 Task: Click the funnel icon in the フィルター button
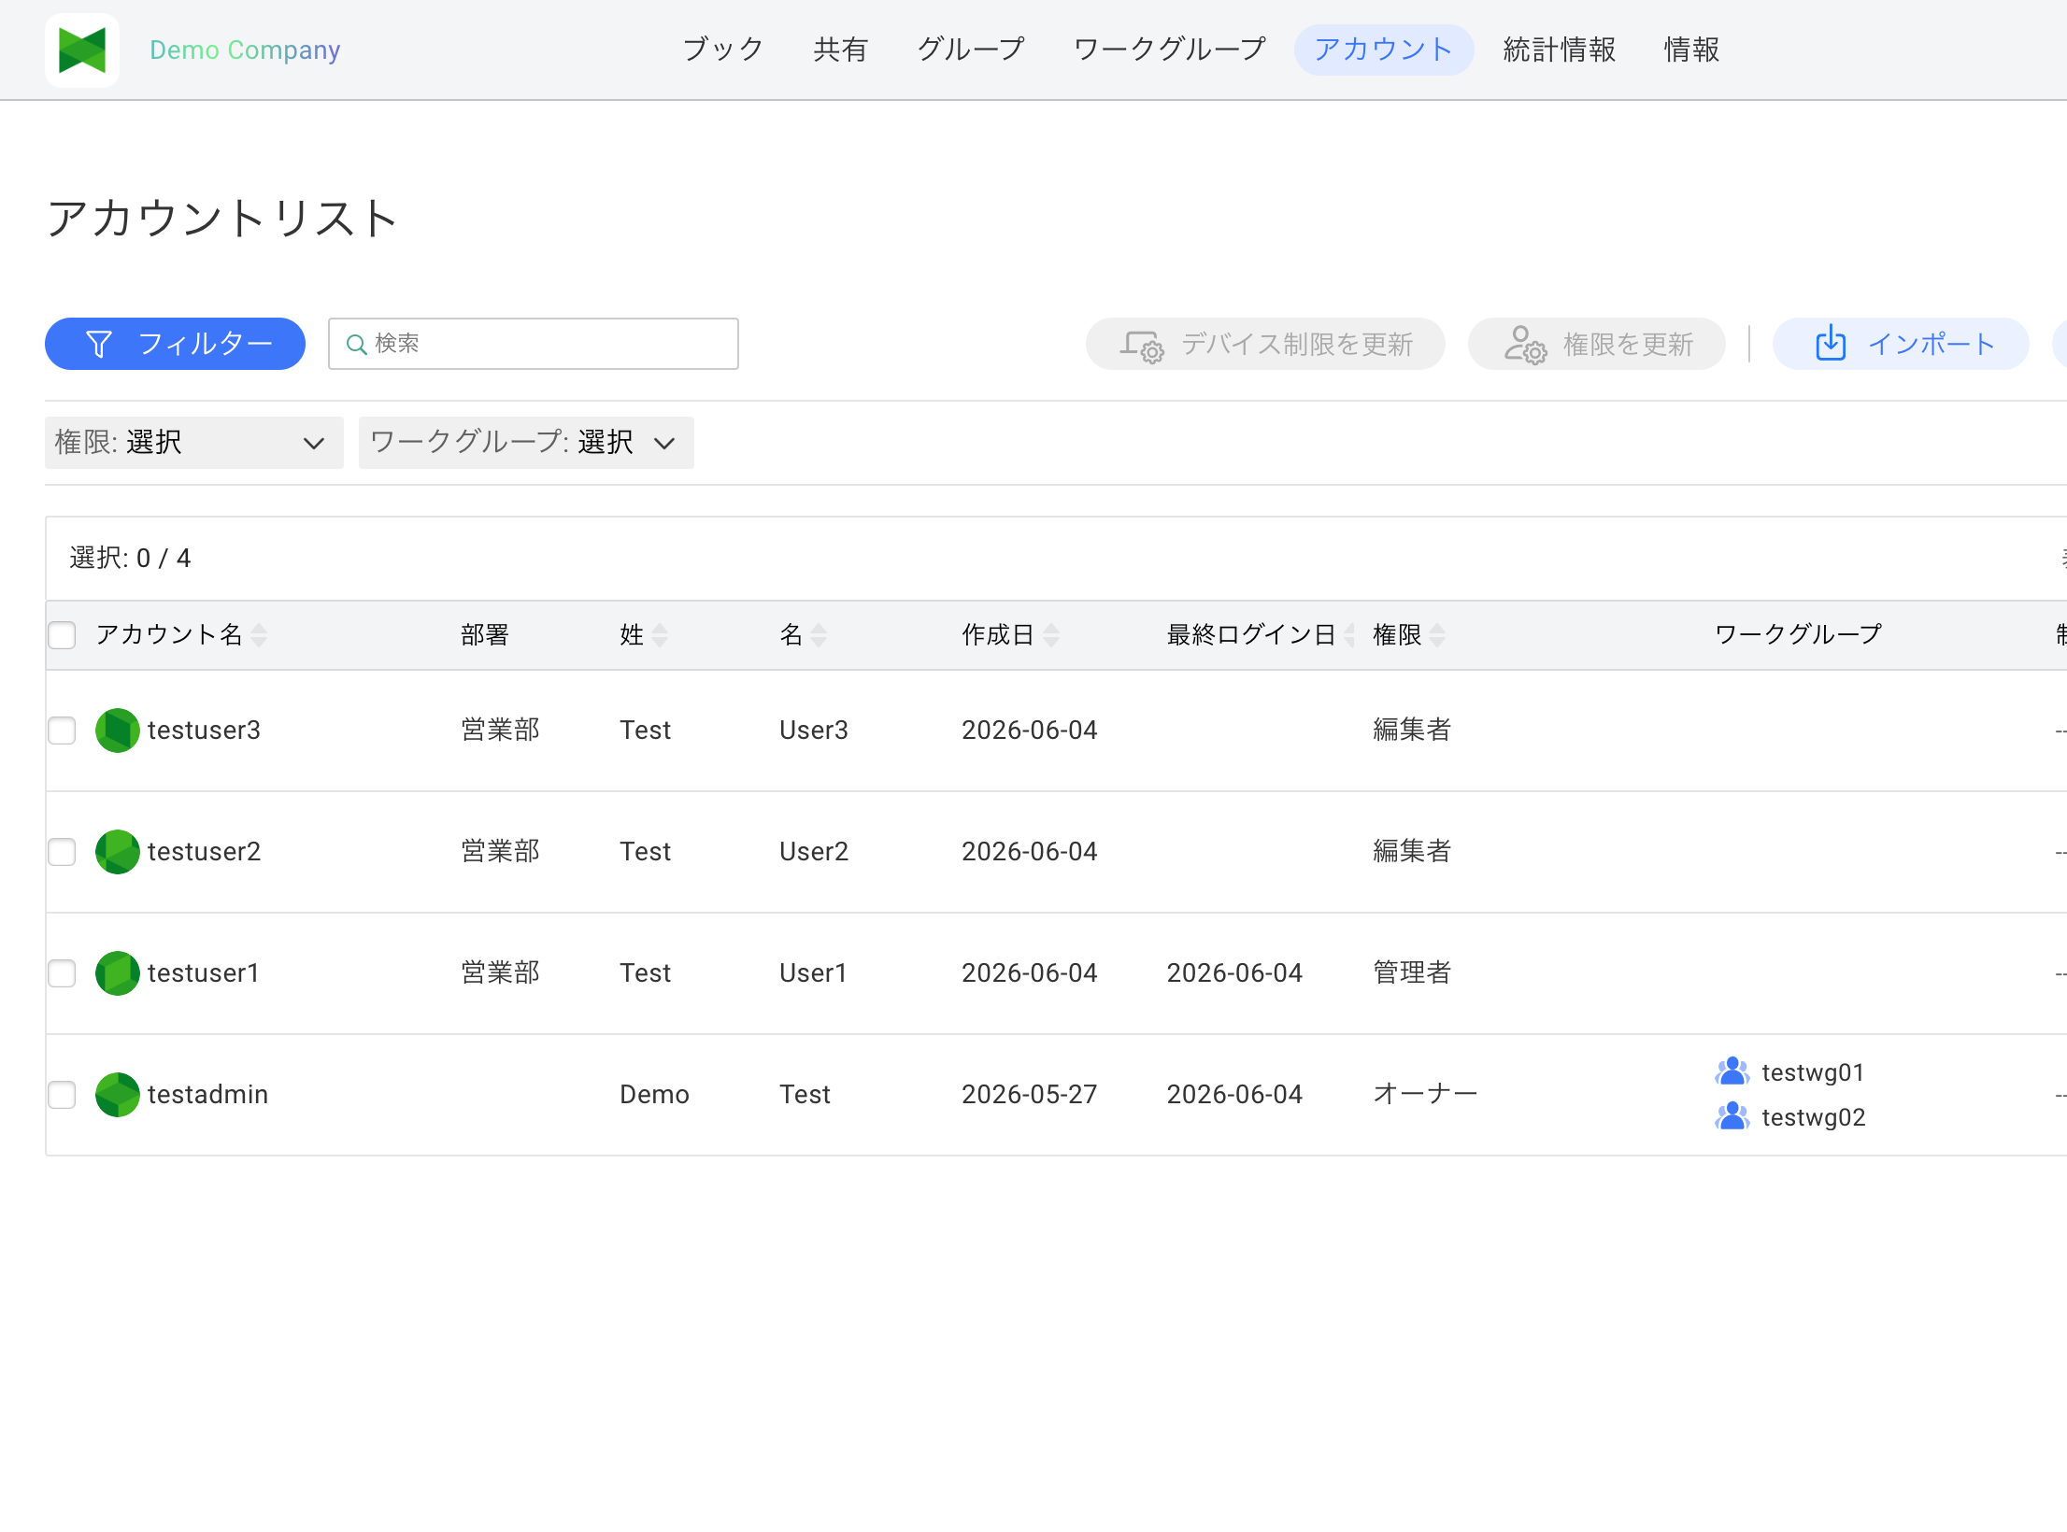pos(98,344)
